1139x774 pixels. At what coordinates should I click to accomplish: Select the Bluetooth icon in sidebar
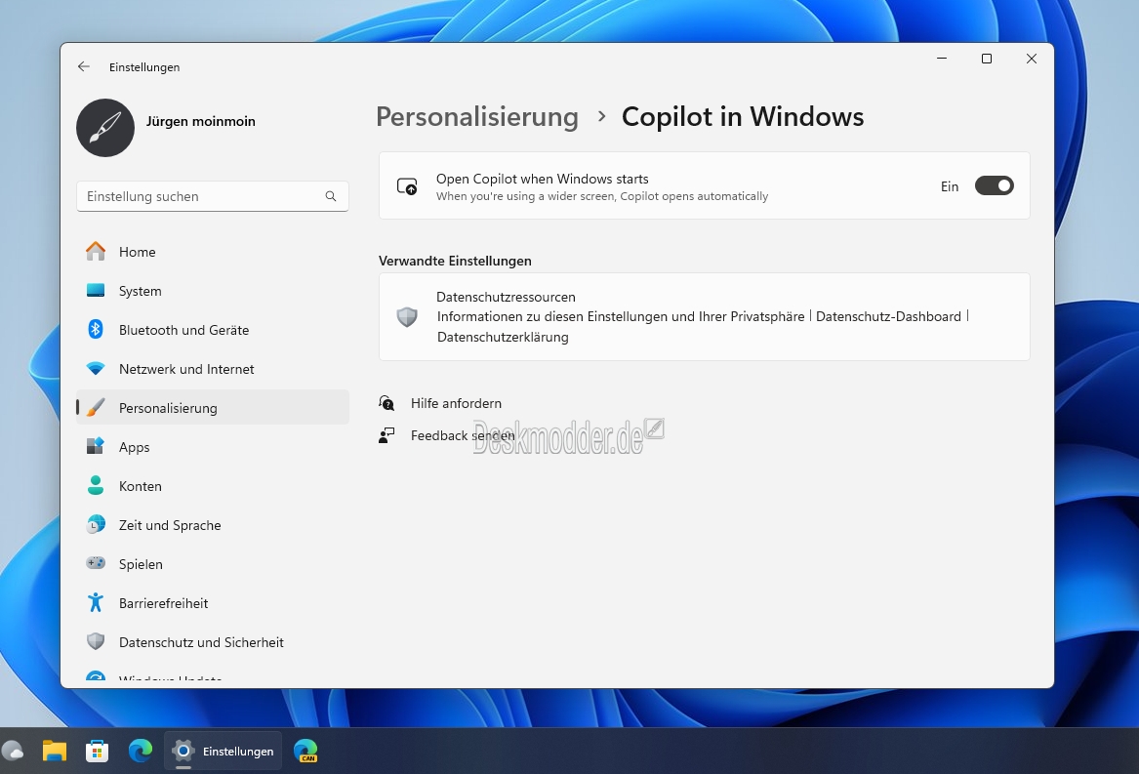(95, 329)
